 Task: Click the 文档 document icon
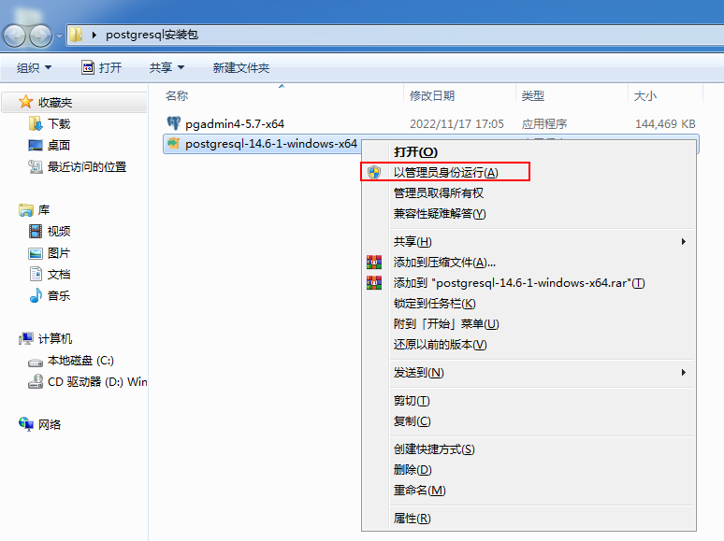36,274
